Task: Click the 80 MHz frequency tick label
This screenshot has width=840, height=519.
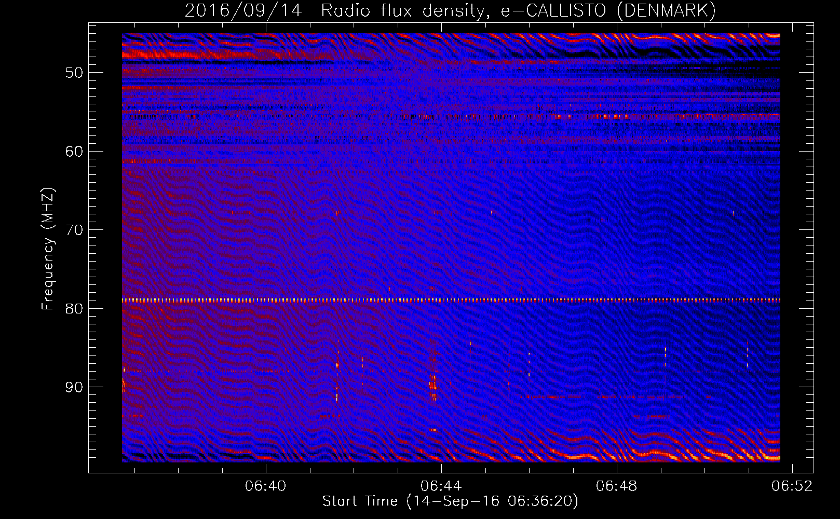Action: click(x=74, y=309)
